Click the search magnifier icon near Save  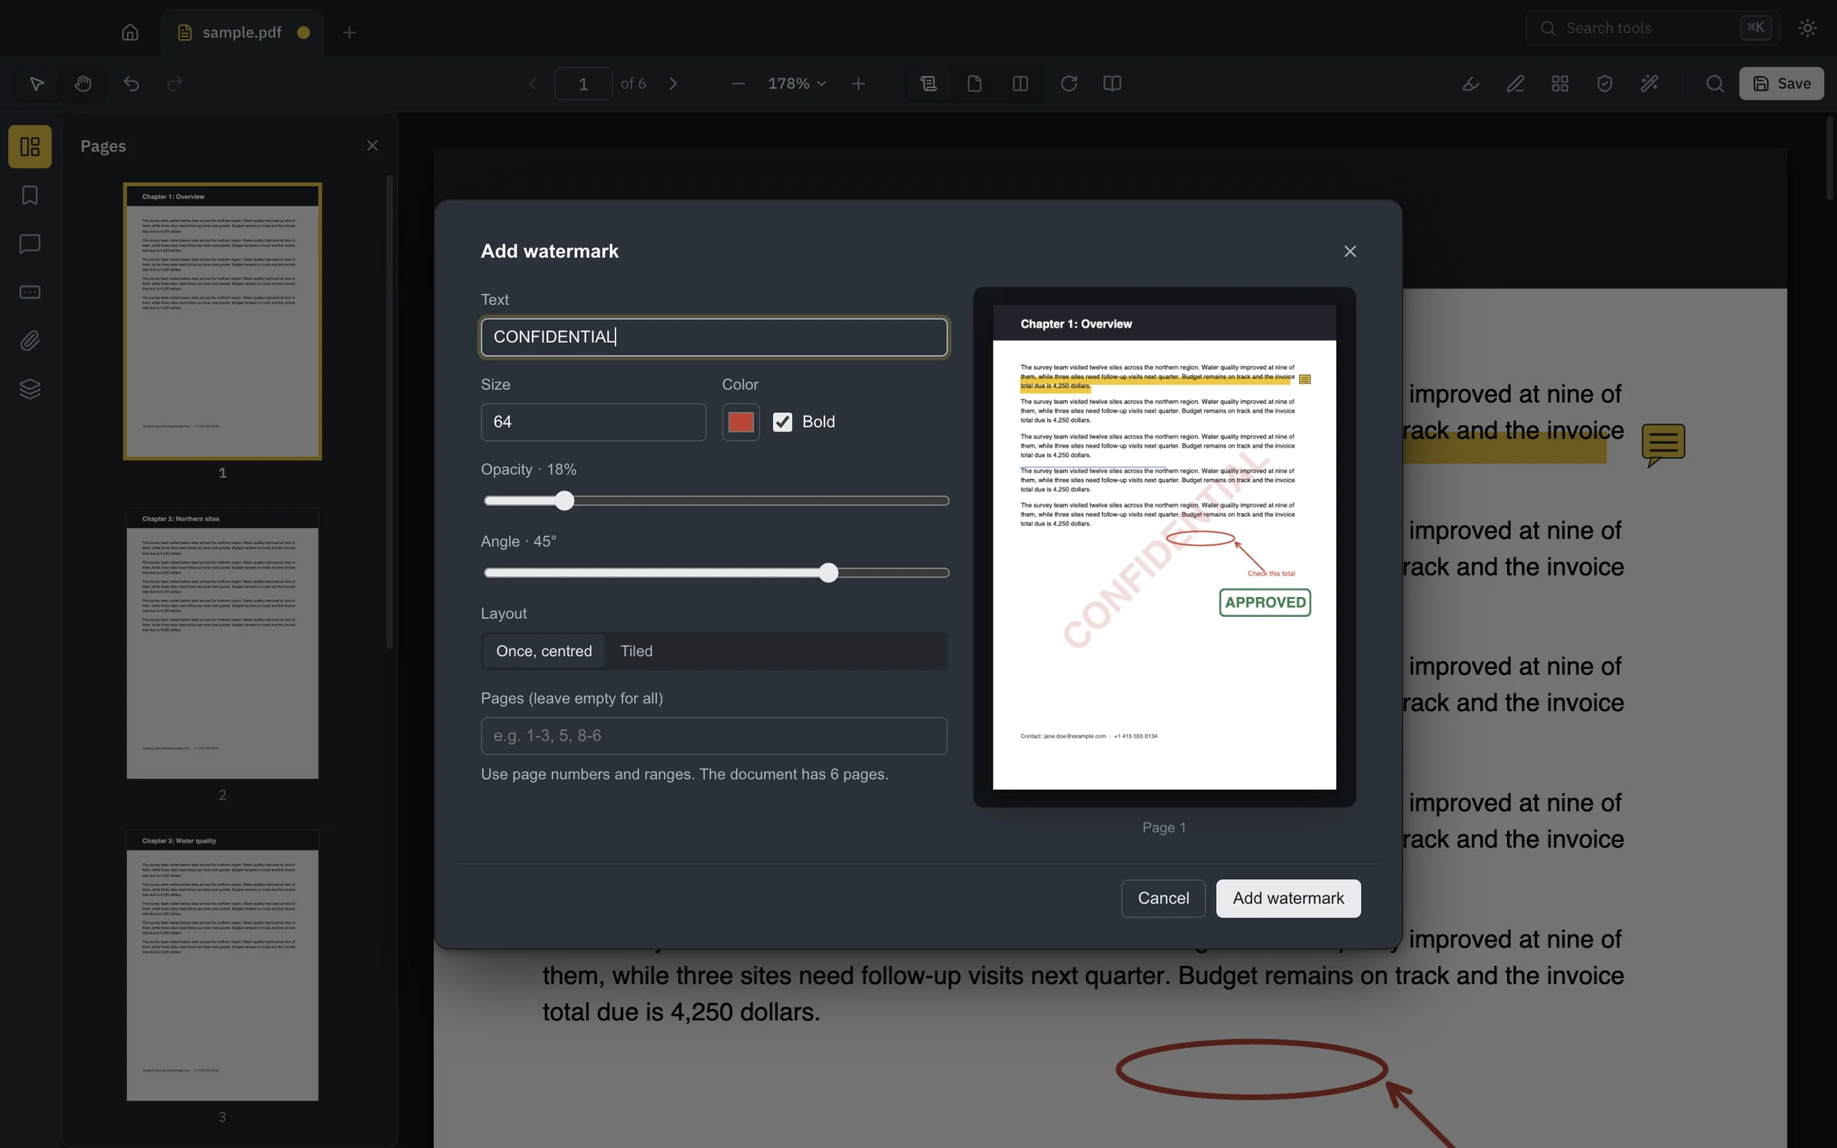[1715, 83]
